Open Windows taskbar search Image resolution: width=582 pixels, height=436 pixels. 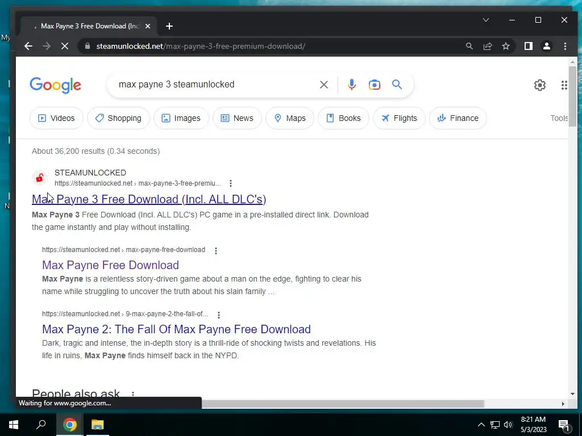tap(41, 425)
